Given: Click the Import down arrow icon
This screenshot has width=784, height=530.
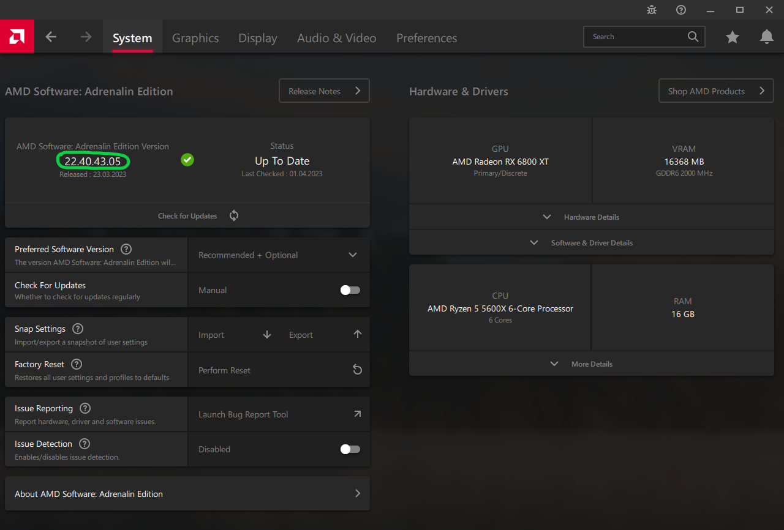Looking at the screenshot, I should pos(267,335).
